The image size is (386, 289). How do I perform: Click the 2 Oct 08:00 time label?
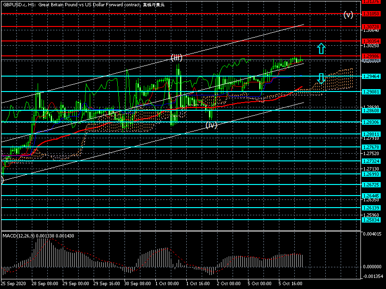pyautogui.click(x=229, y=284)
